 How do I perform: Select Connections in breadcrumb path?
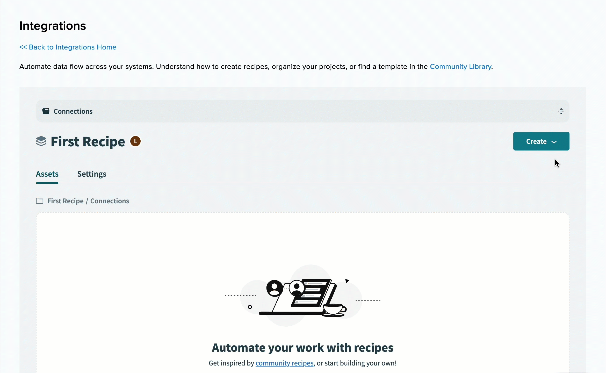point(110,201)
